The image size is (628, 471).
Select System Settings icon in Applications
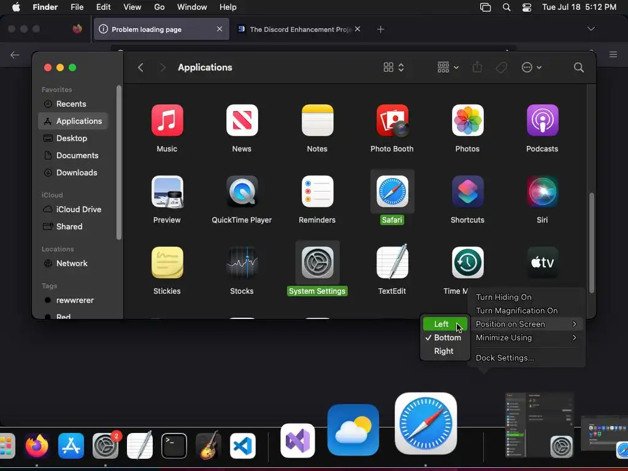[317, 262]
